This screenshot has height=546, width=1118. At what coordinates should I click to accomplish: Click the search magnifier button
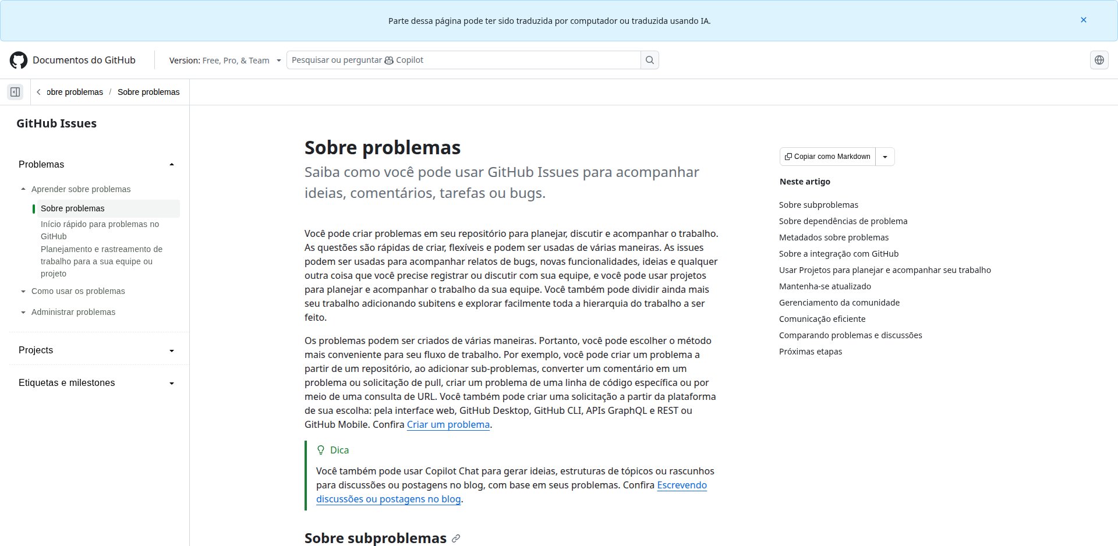[650, 60]
